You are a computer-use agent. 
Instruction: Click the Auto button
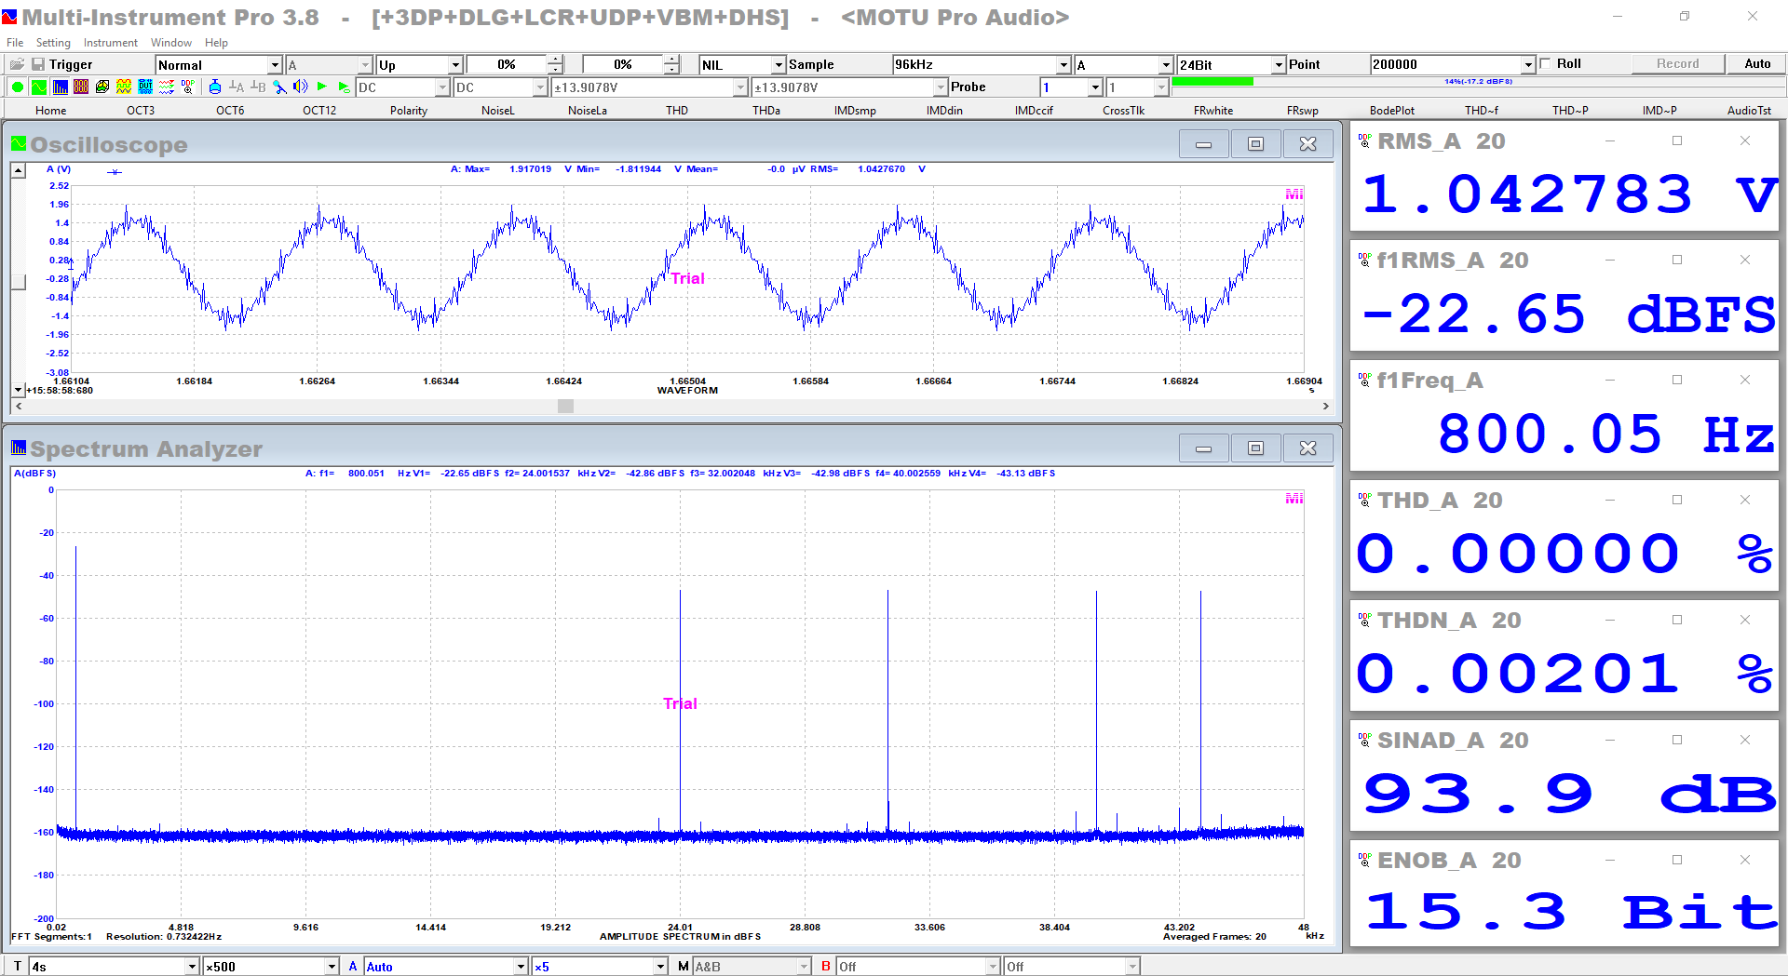[x=1757, y=63]
